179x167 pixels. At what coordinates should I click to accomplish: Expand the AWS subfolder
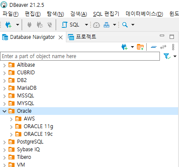(x=11, y=119)
